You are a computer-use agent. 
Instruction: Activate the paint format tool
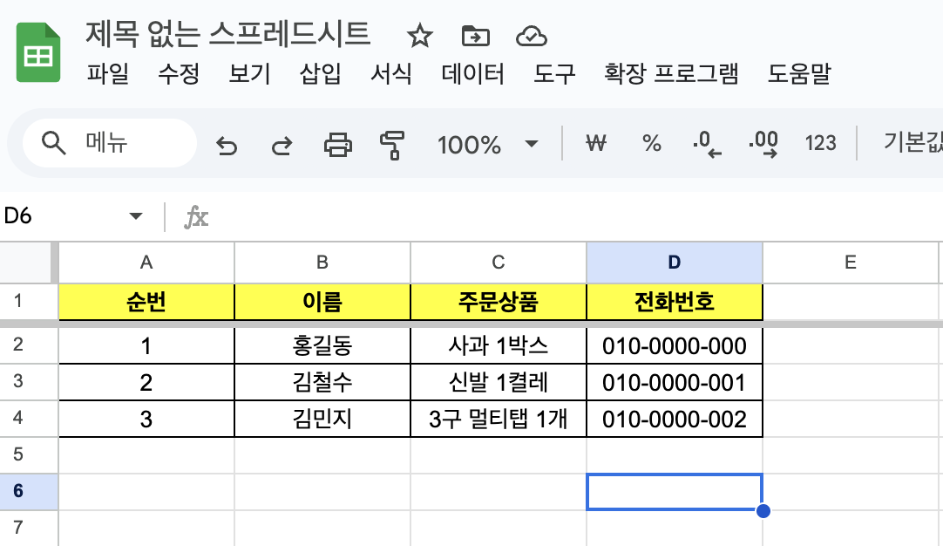[x=393, y=144]
